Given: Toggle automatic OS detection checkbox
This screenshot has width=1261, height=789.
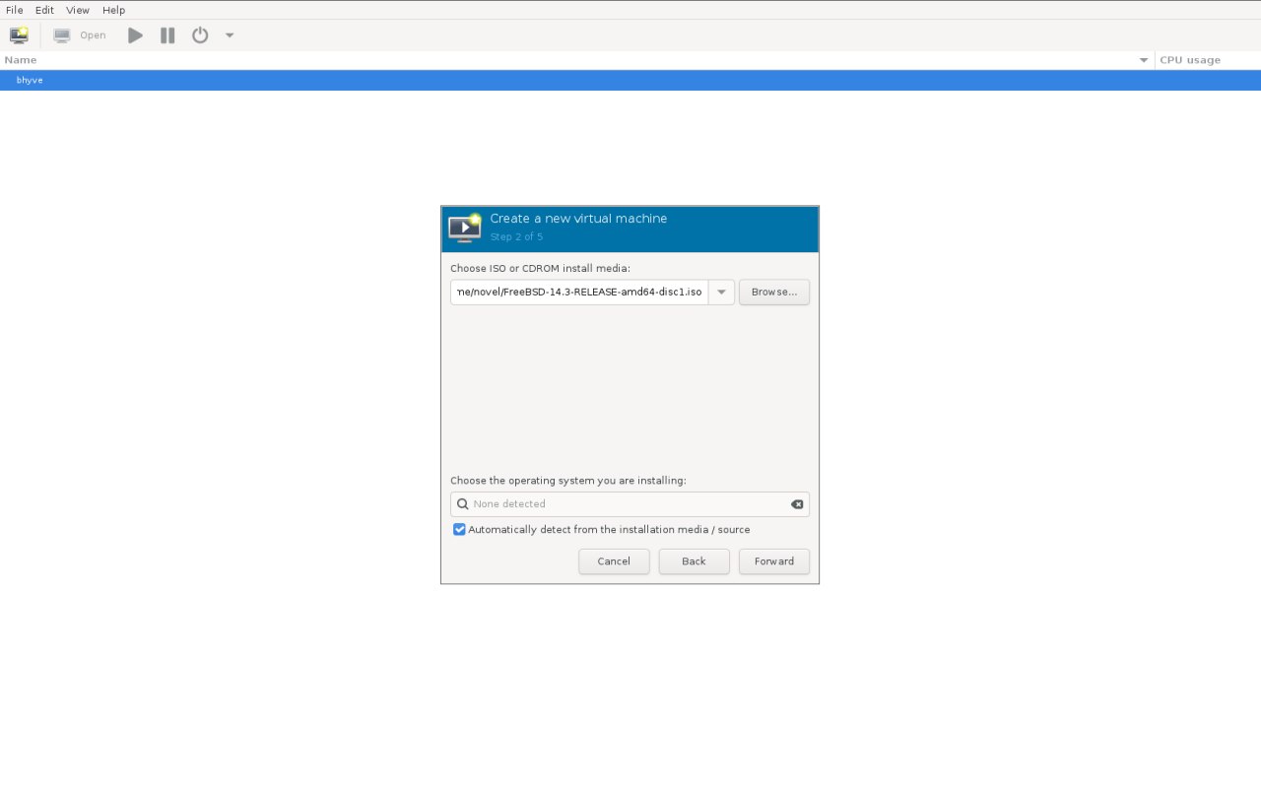Looking at the screenshot, I should [459, 530].
